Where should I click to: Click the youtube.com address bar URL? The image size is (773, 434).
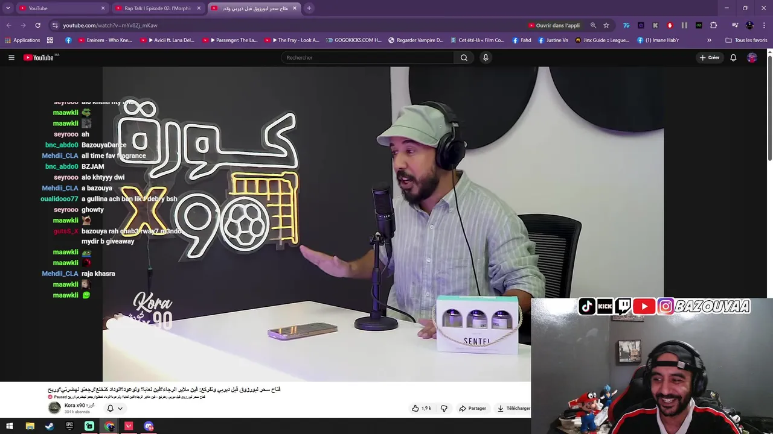111,25
